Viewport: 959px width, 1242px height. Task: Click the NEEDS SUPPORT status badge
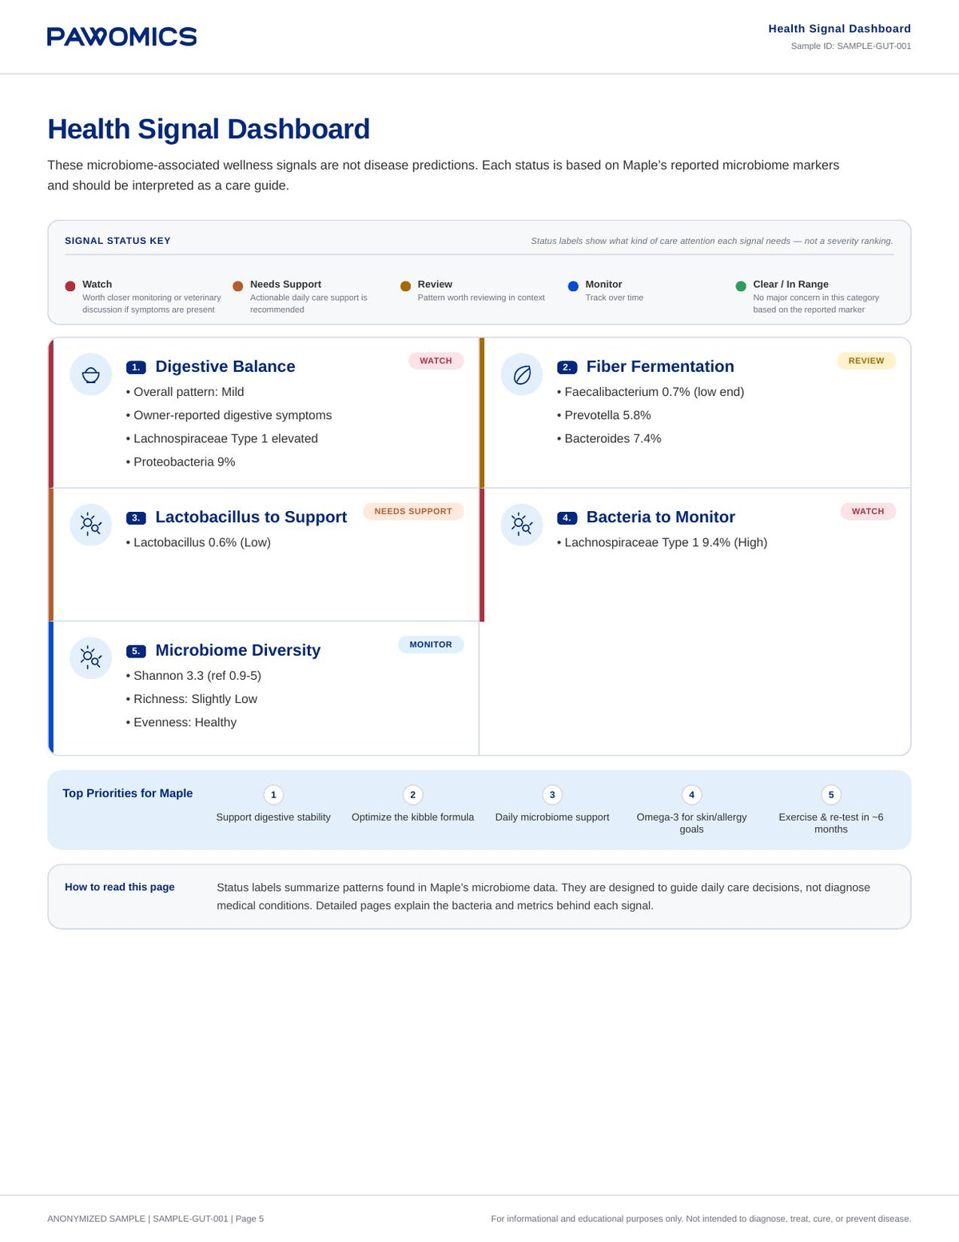[x=413, y=511]
